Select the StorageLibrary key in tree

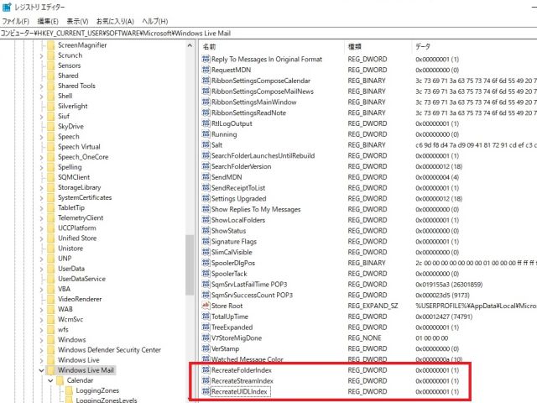pyautogui.click(x=80, y=187)
